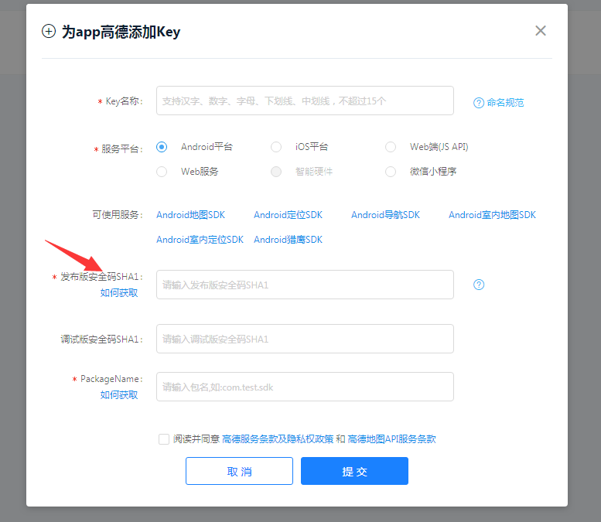Check the 阅读并同意 agreement checkbox

tap(164, 439)
